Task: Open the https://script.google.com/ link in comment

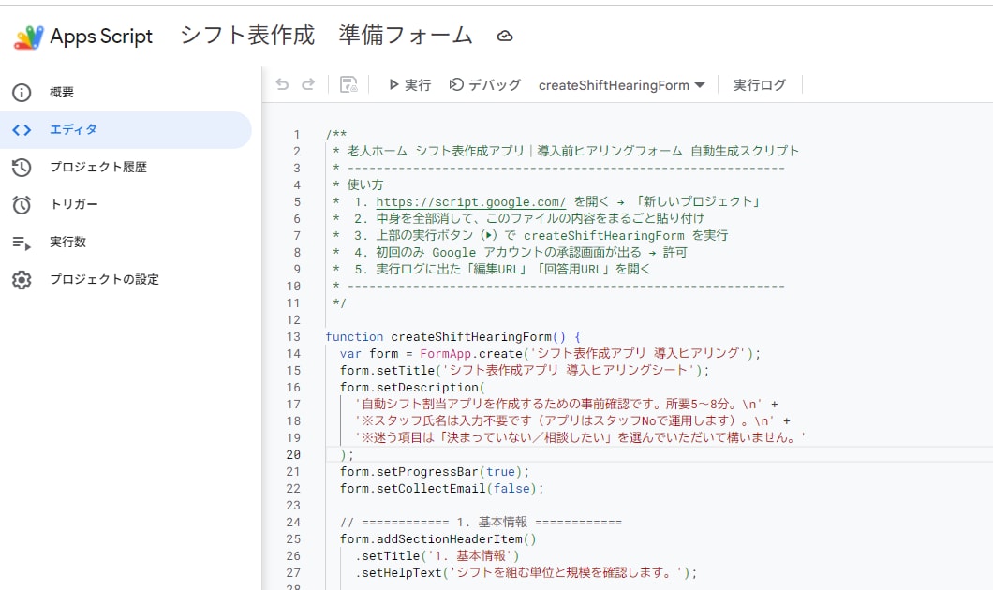Action: point(470,202)
